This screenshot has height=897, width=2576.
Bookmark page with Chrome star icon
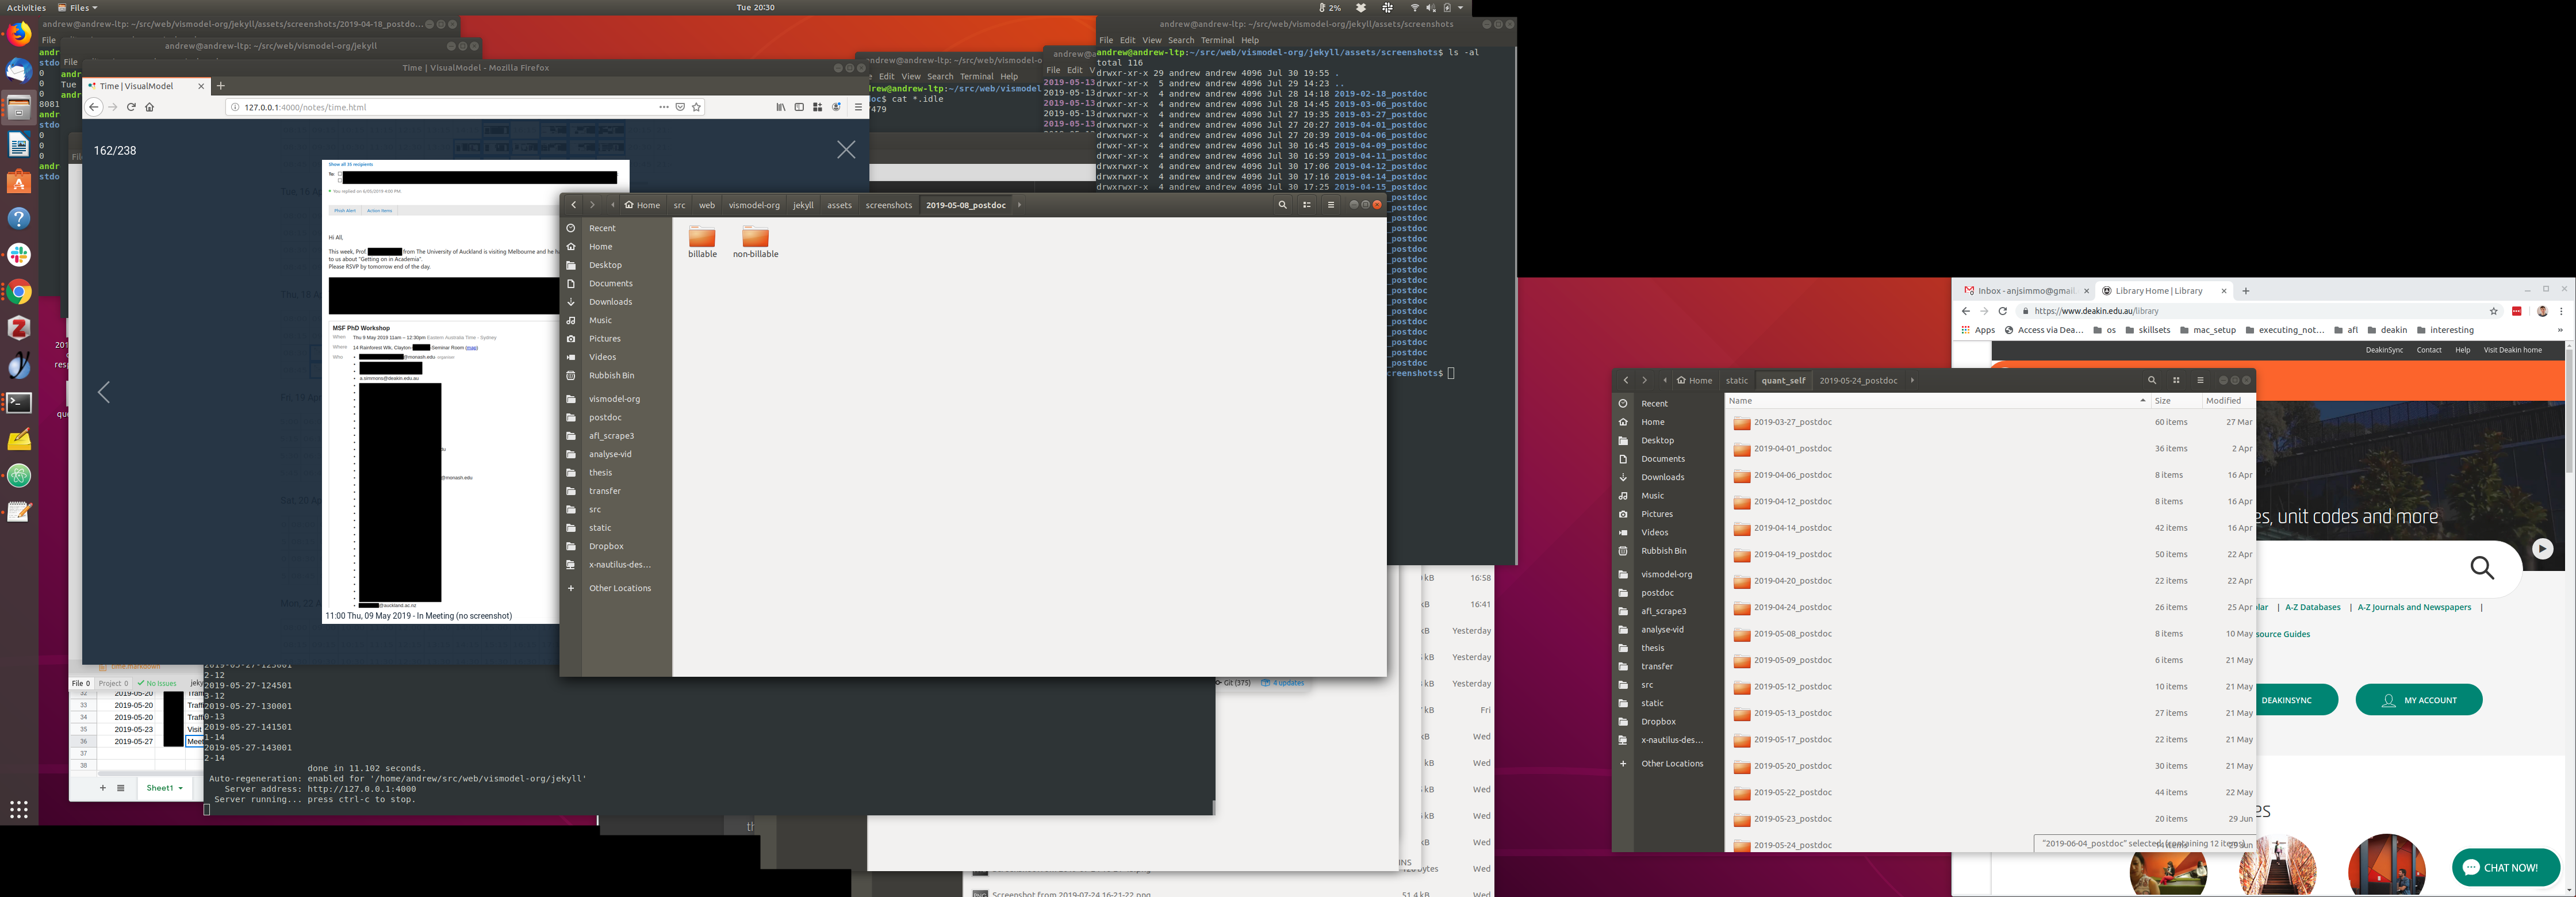2494,311
